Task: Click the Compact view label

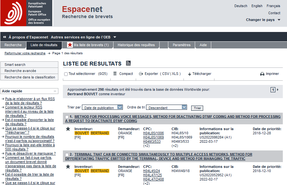Action: point(126,74)
